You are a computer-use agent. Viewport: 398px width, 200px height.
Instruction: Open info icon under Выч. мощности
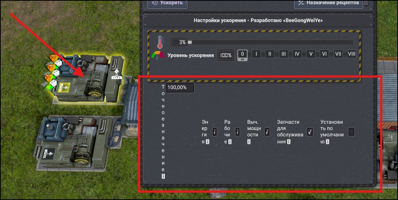[x=249, y=142]
